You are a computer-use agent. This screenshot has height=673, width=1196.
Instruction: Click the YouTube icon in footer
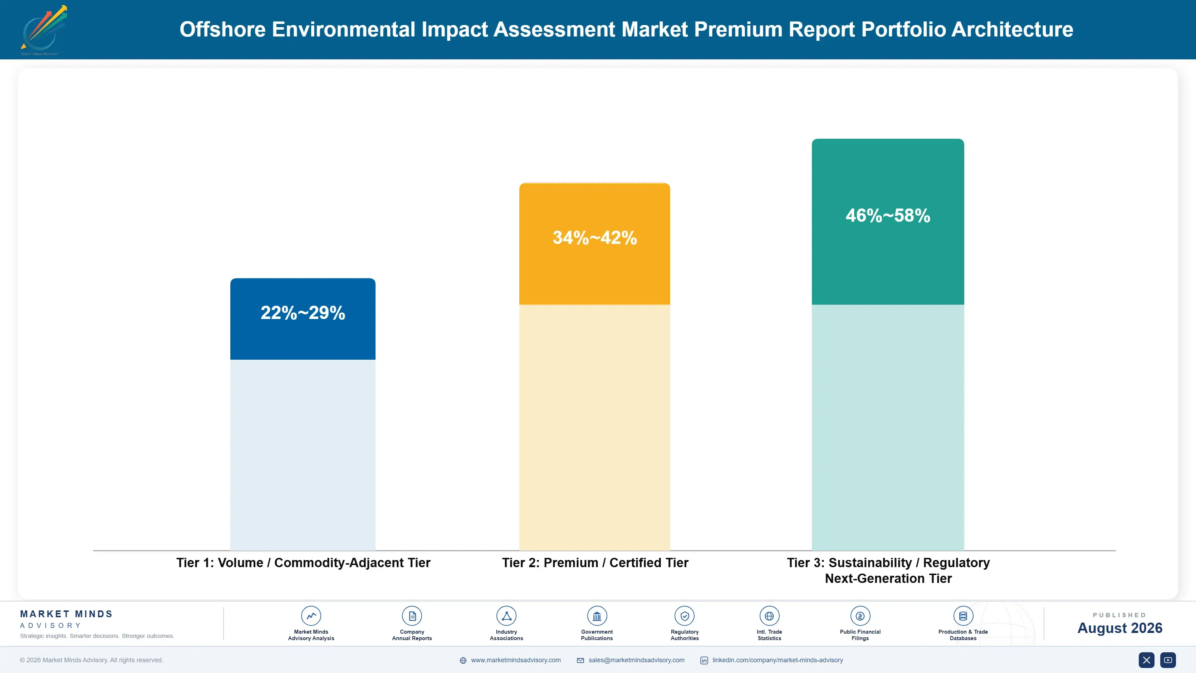click(x=1168, y=660)
